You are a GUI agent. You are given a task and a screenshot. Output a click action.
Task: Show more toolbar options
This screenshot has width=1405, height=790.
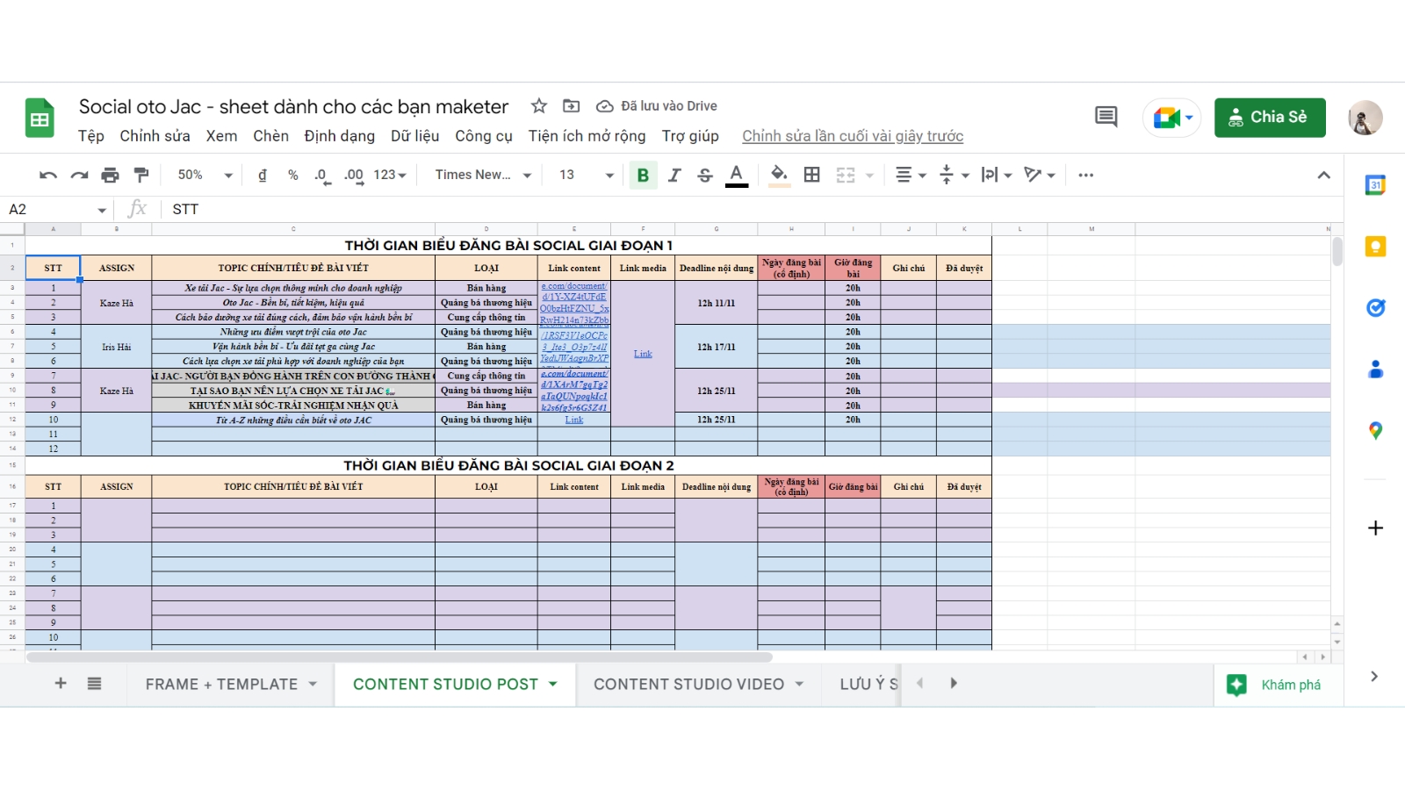1086,176
